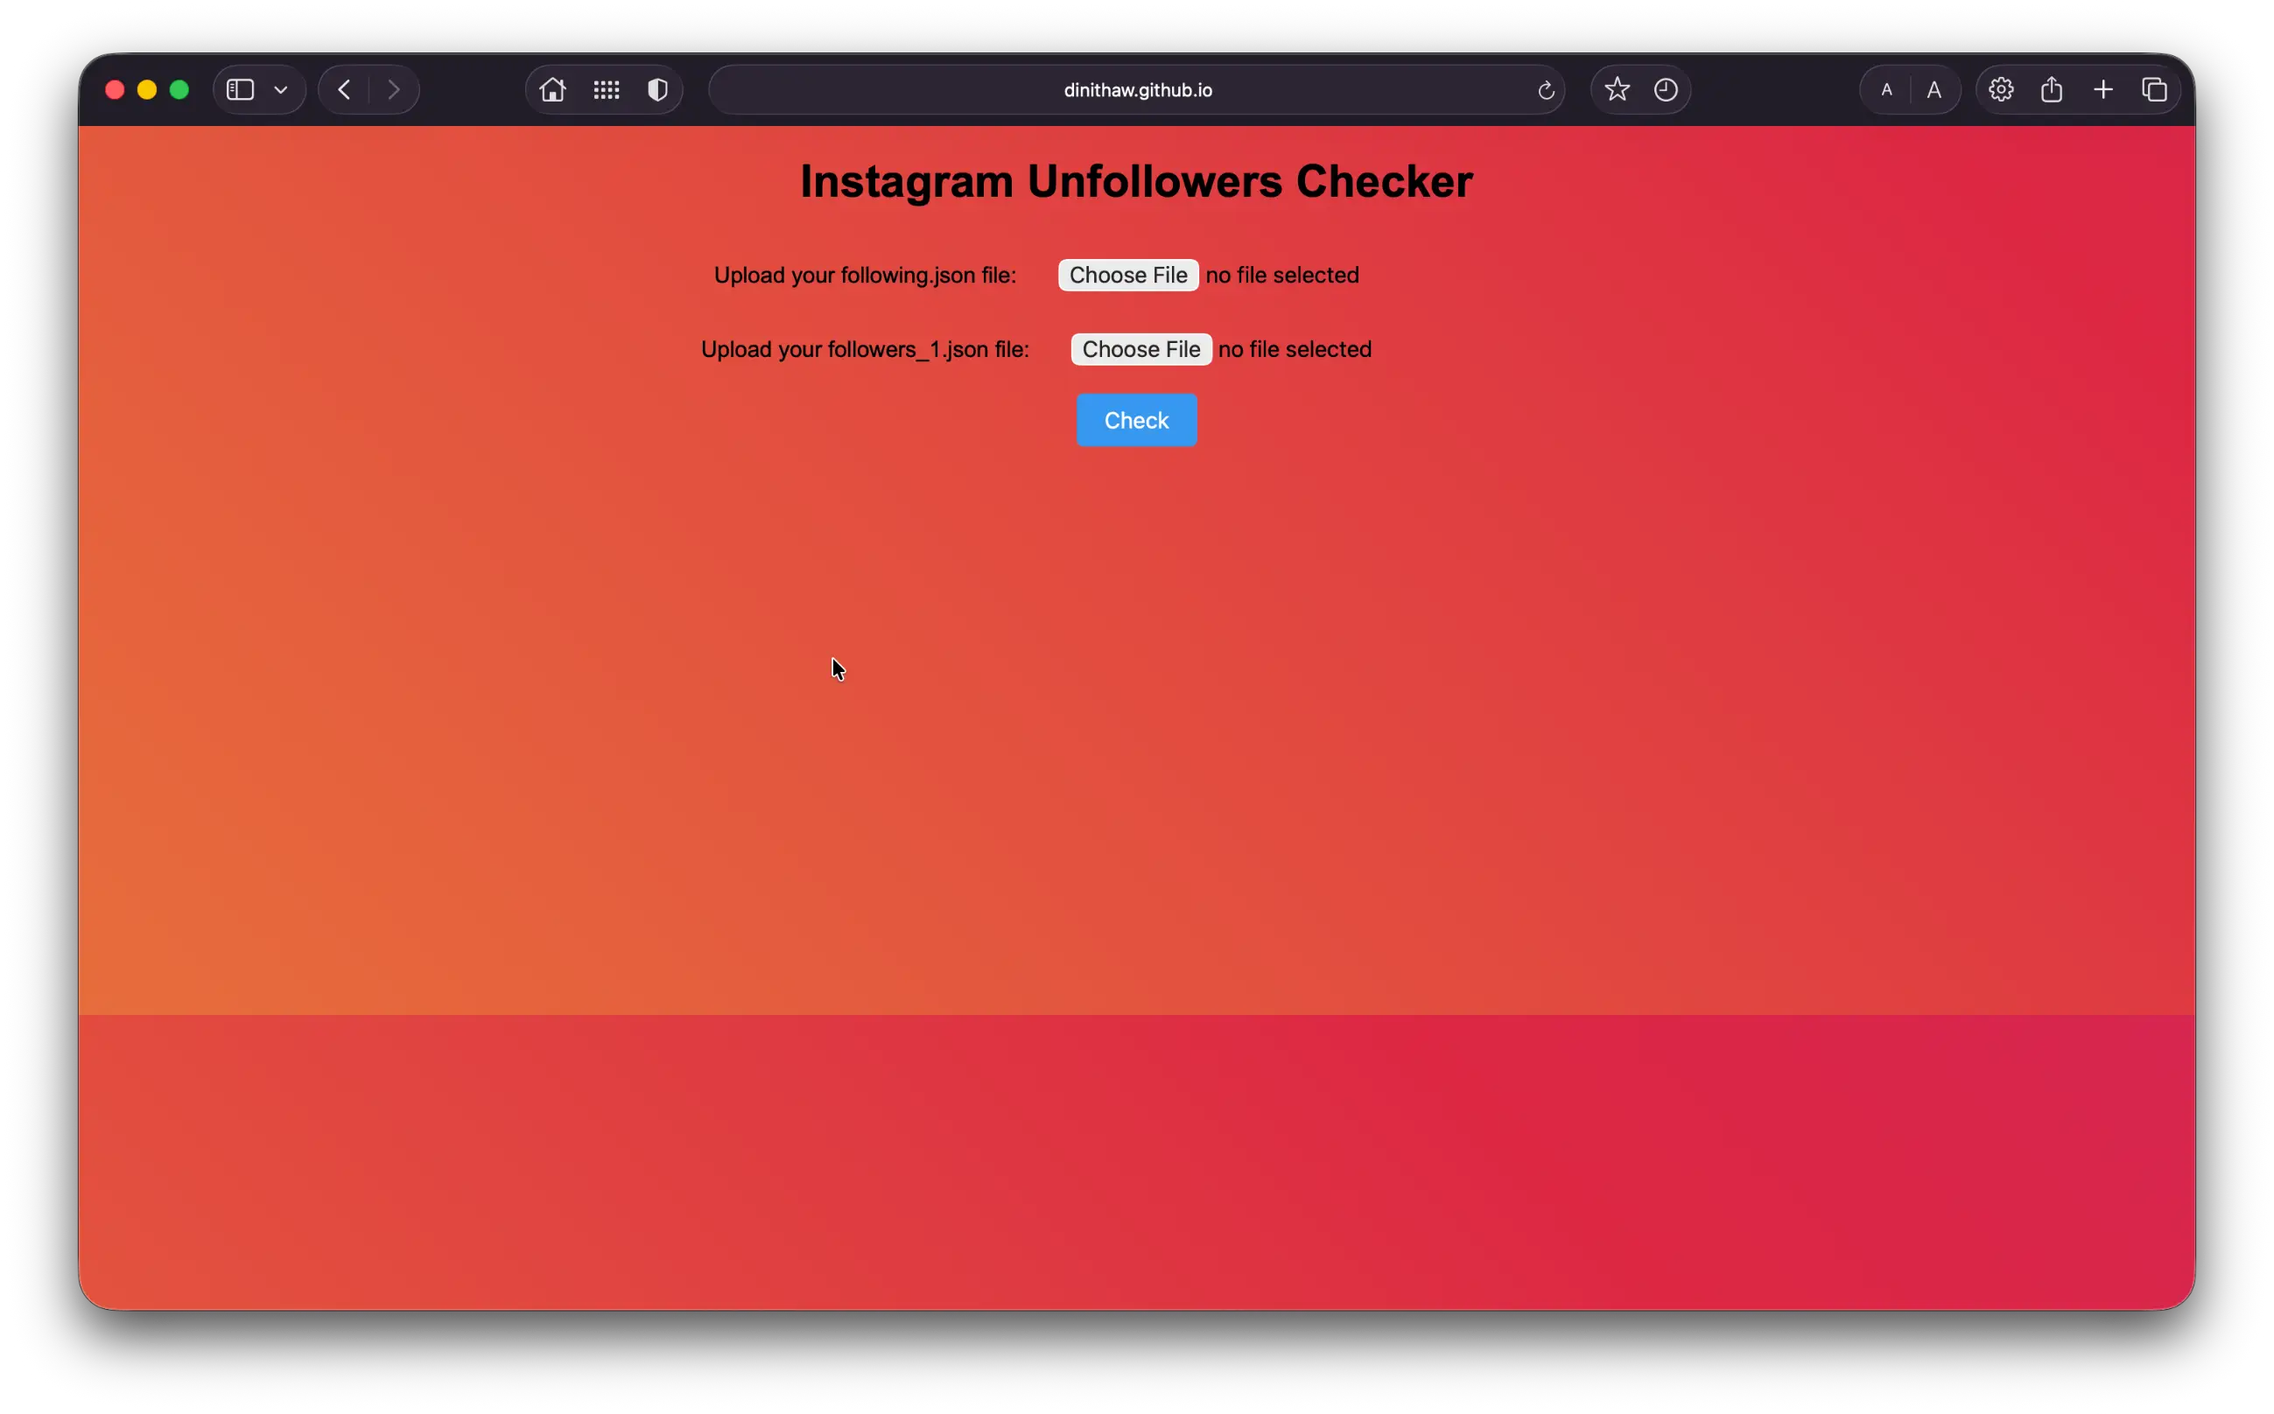Open the browser settings gear menu
Viewport: 2274px width, 1414px height.
(2001, 89)
